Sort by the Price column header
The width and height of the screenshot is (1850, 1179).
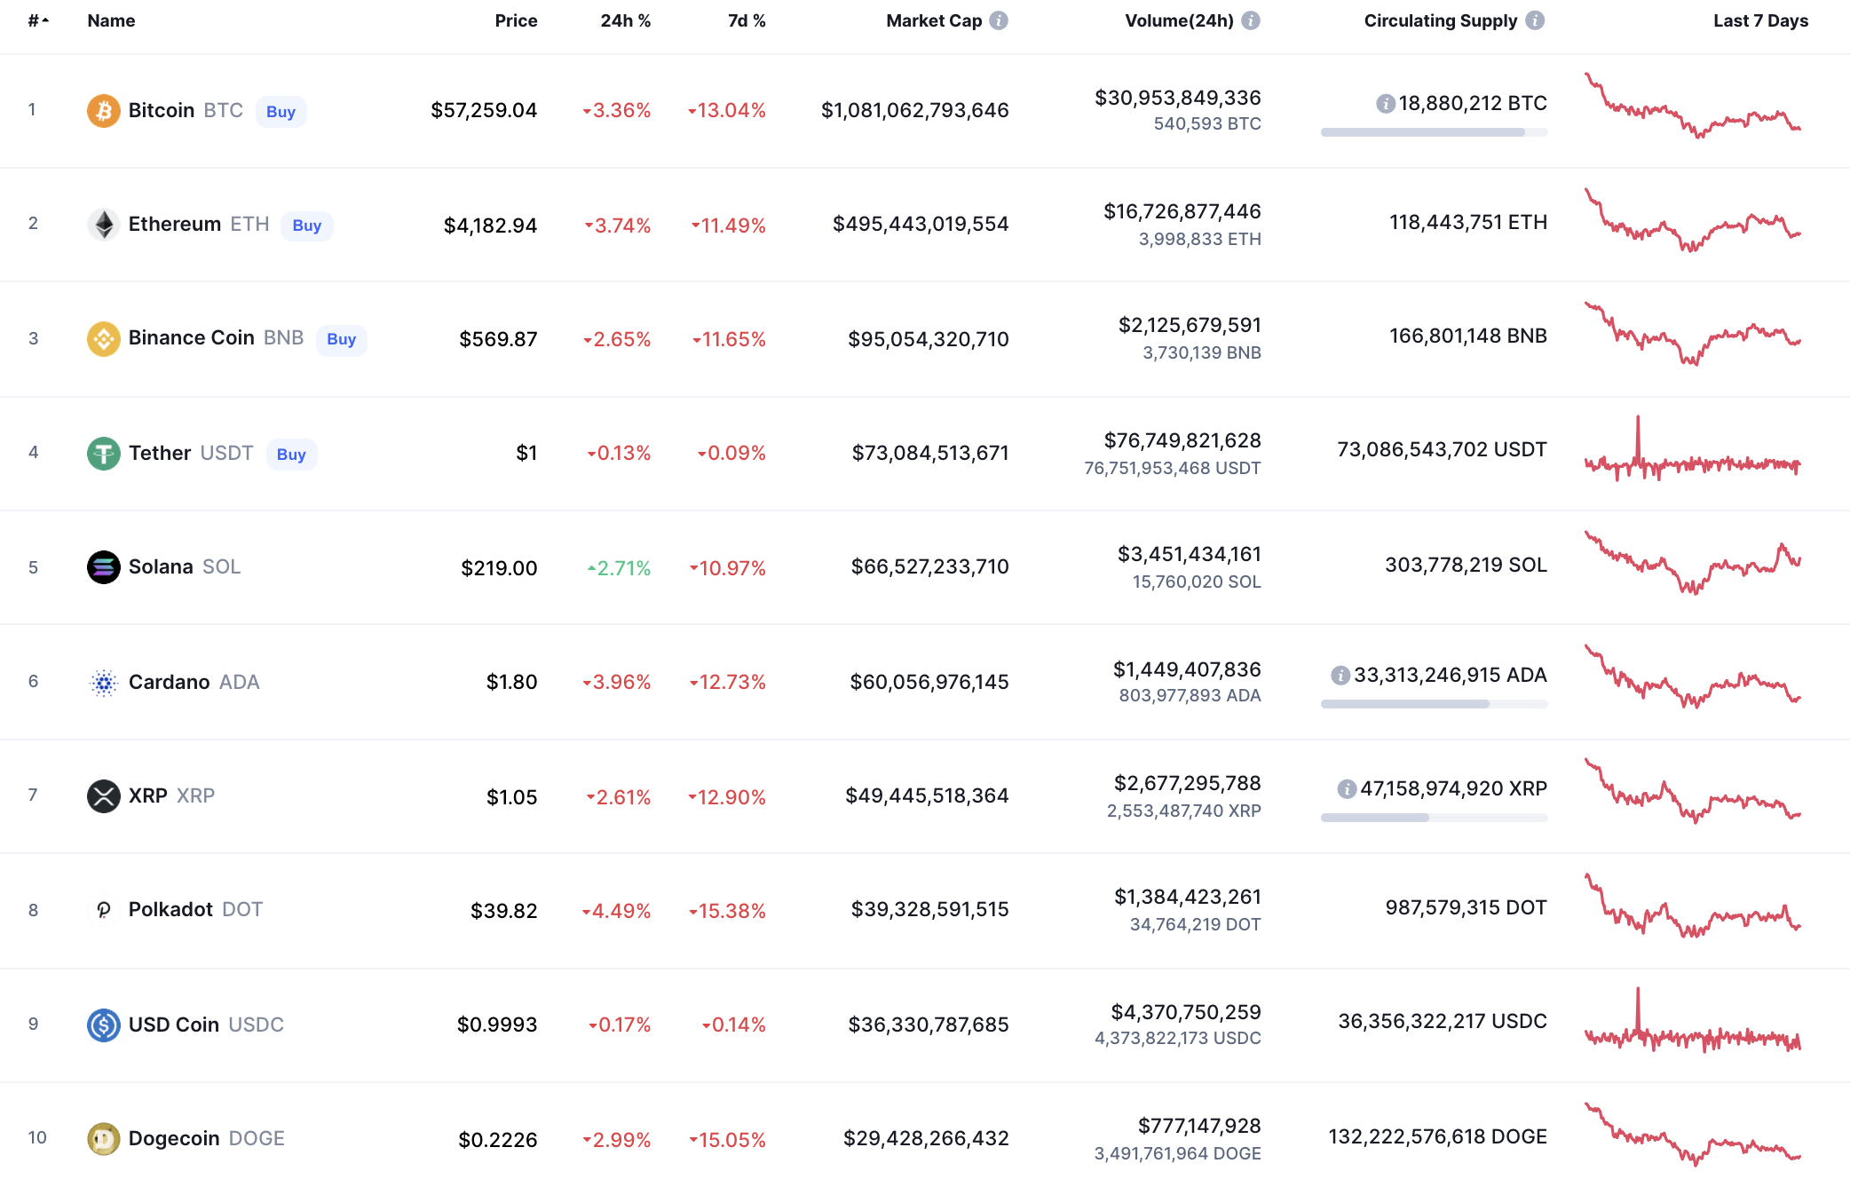[516, 20]
